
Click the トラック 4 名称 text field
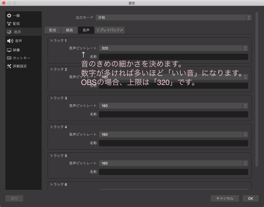tap(174, 143)
